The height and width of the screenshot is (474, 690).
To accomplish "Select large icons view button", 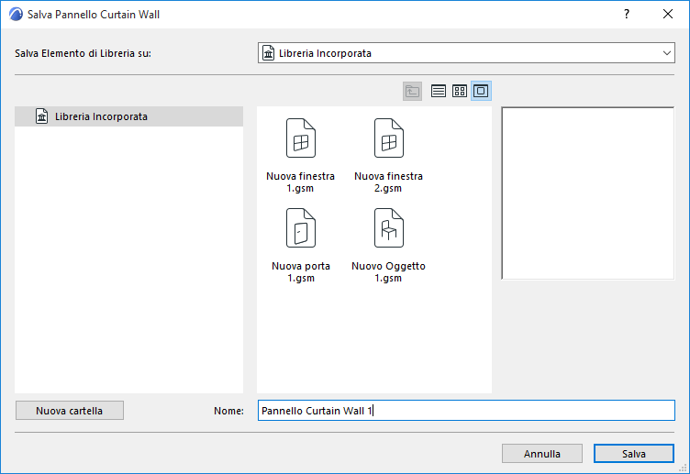I will click(481, 91).
